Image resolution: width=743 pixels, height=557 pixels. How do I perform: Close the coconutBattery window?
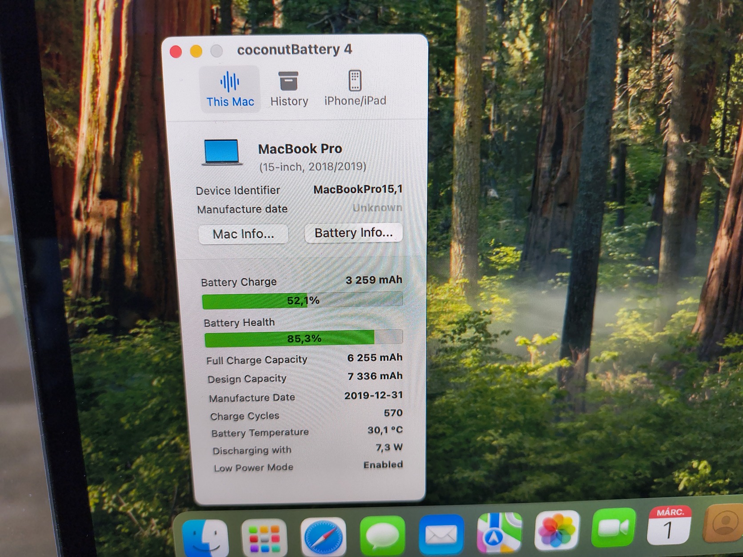tap(176, 52)
